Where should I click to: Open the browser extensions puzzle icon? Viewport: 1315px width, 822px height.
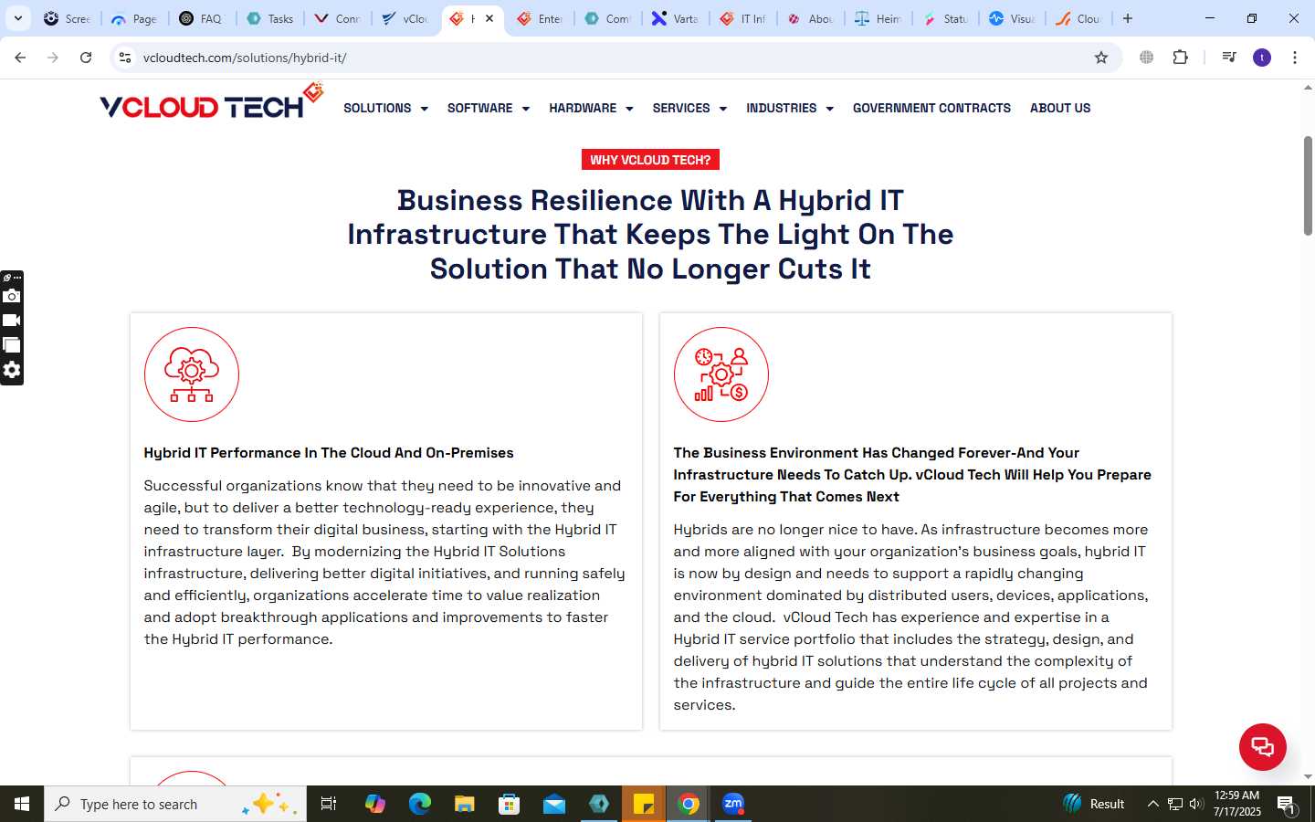[x=1181, y=58]
